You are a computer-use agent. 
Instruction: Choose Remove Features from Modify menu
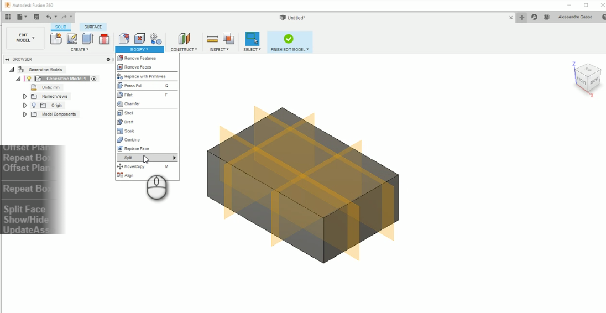147,58
